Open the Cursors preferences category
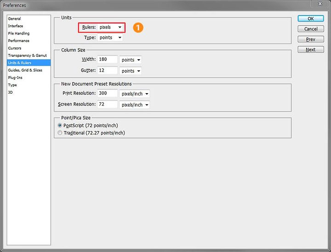Image resolution: width=331 pixels, height=252 pixels. coord(29,48)
